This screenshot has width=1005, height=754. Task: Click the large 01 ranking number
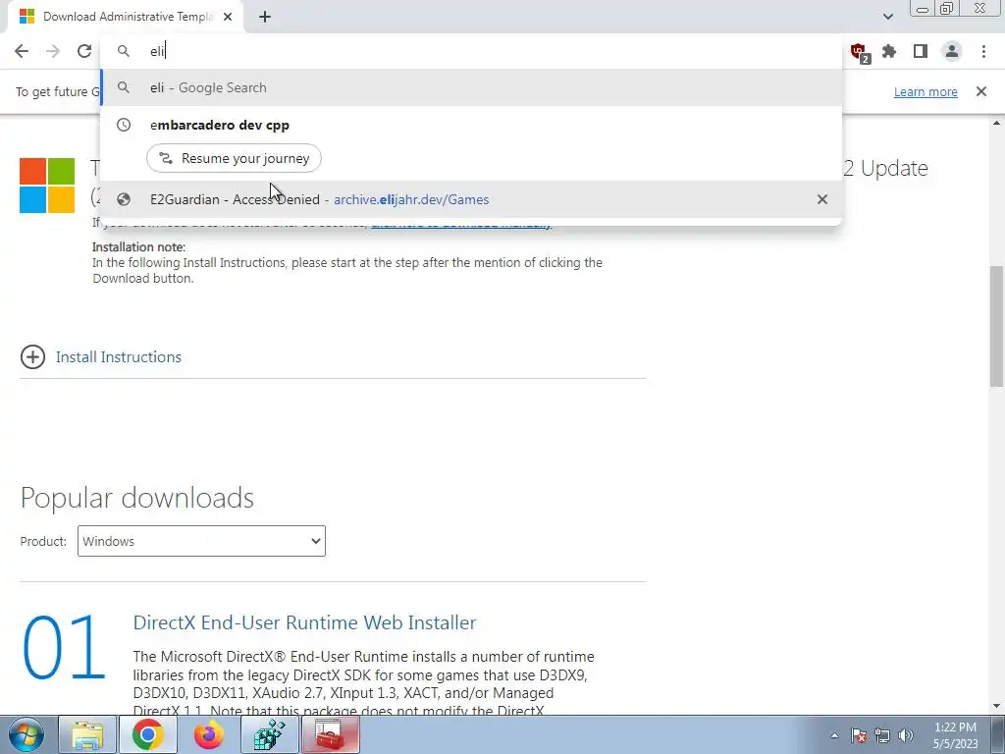point(64,647)
